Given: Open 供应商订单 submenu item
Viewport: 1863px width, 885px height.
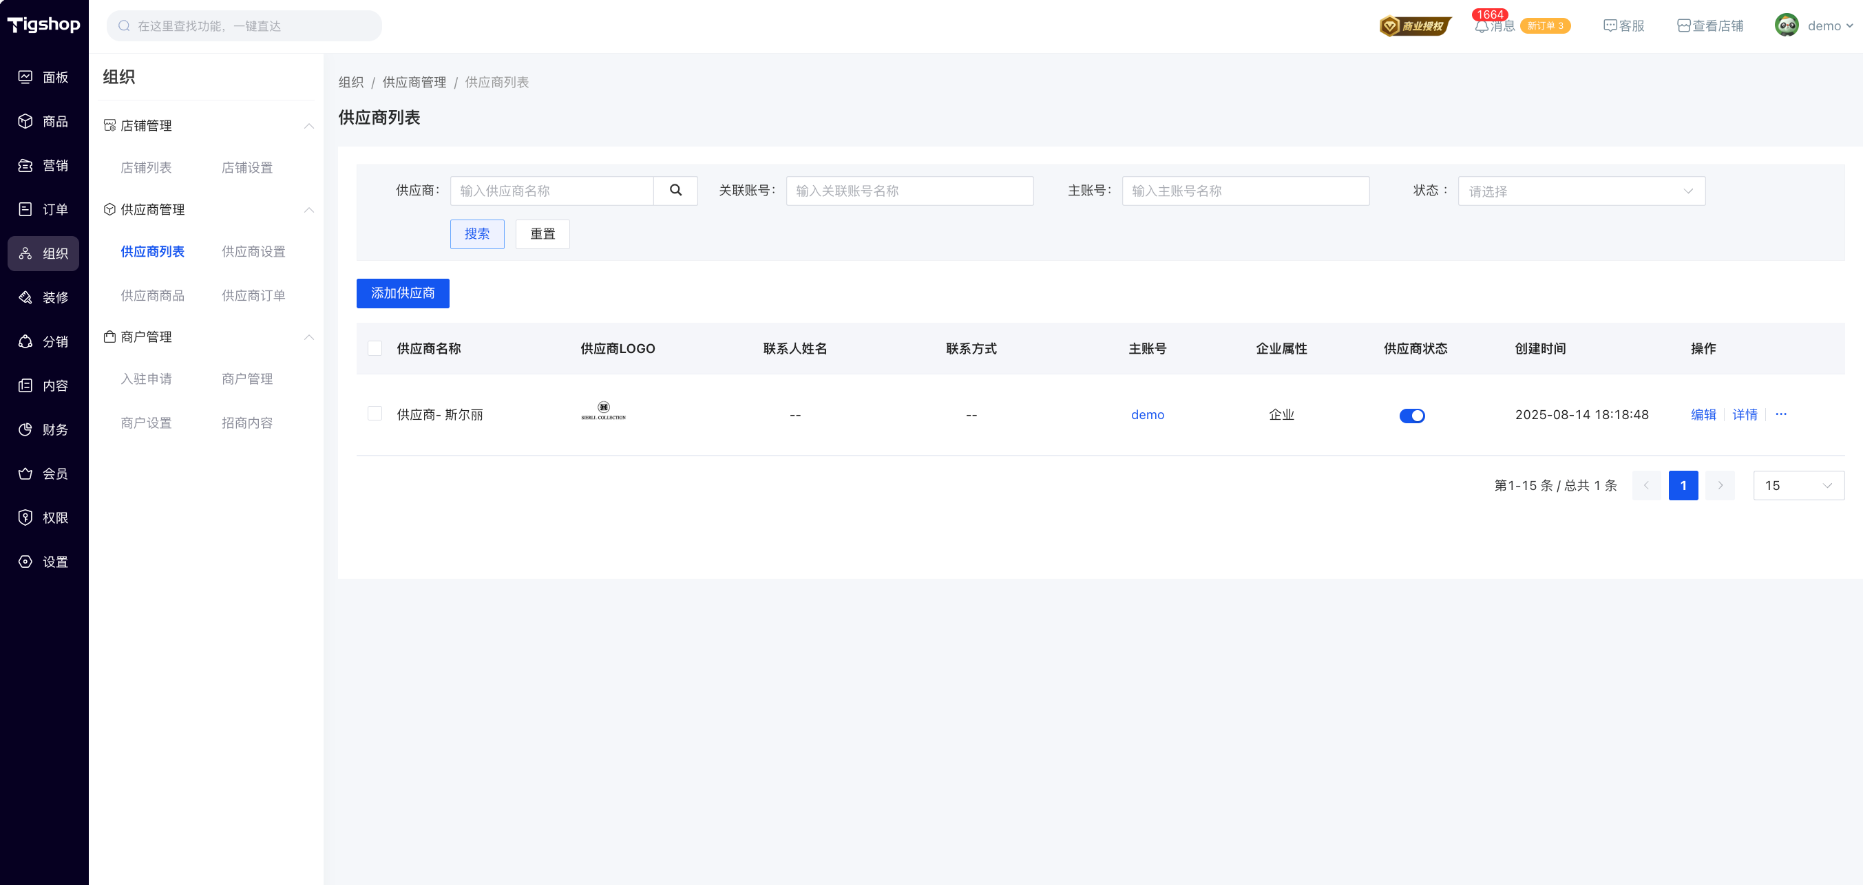Looking at the screenshot, I should tap(253, 296).
